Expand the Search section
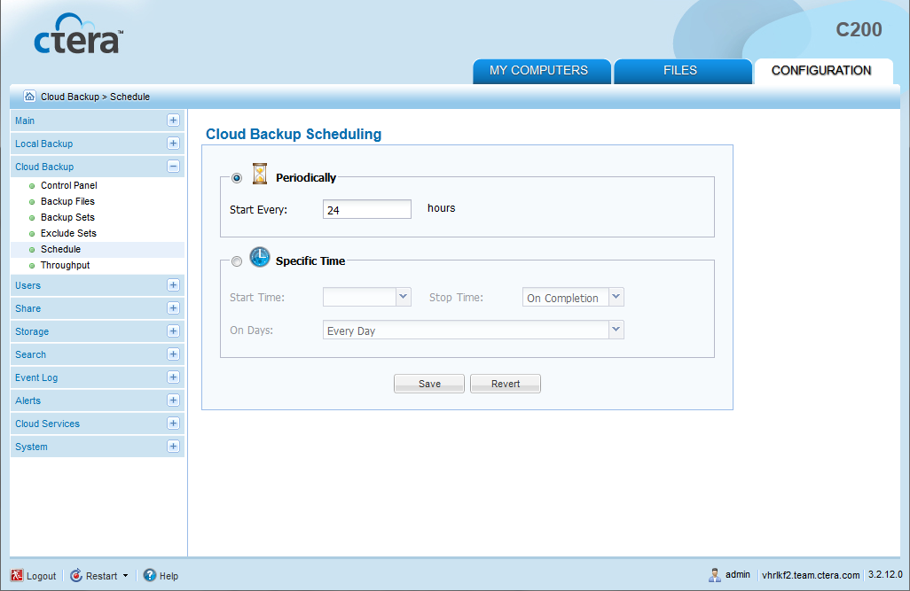This screenshot has height=591, width=910. [173, 354]
